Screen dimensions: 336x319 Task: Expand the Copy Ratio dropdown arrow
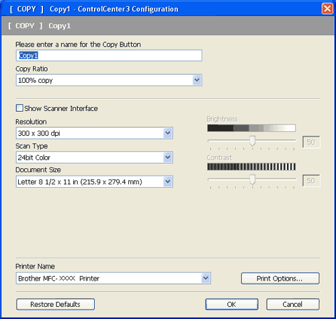[x=197, y=80]
